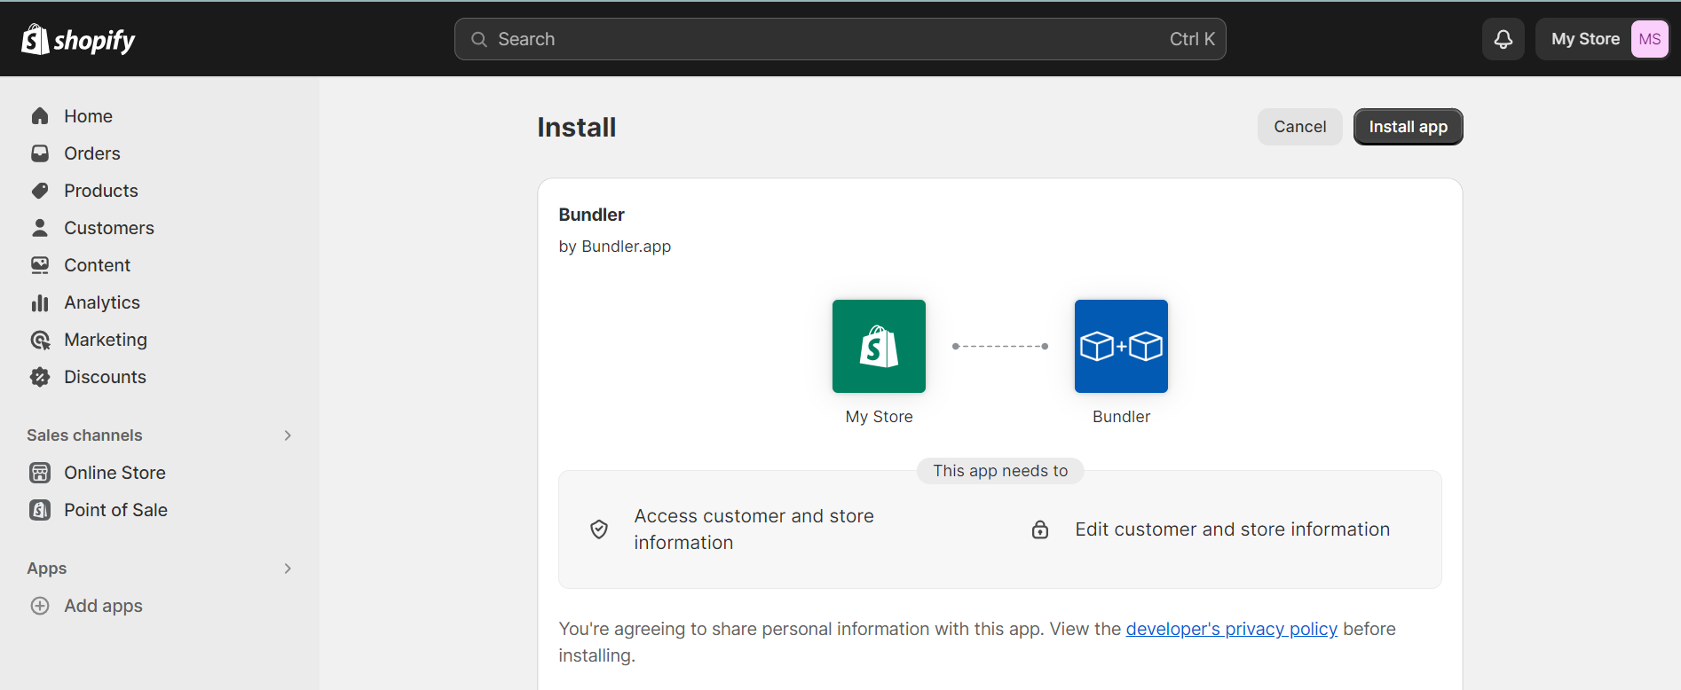This screenshot has height=690, width=1681.
Task: Click the Ctrl K shortcut hint
Action: (1192, 39)
